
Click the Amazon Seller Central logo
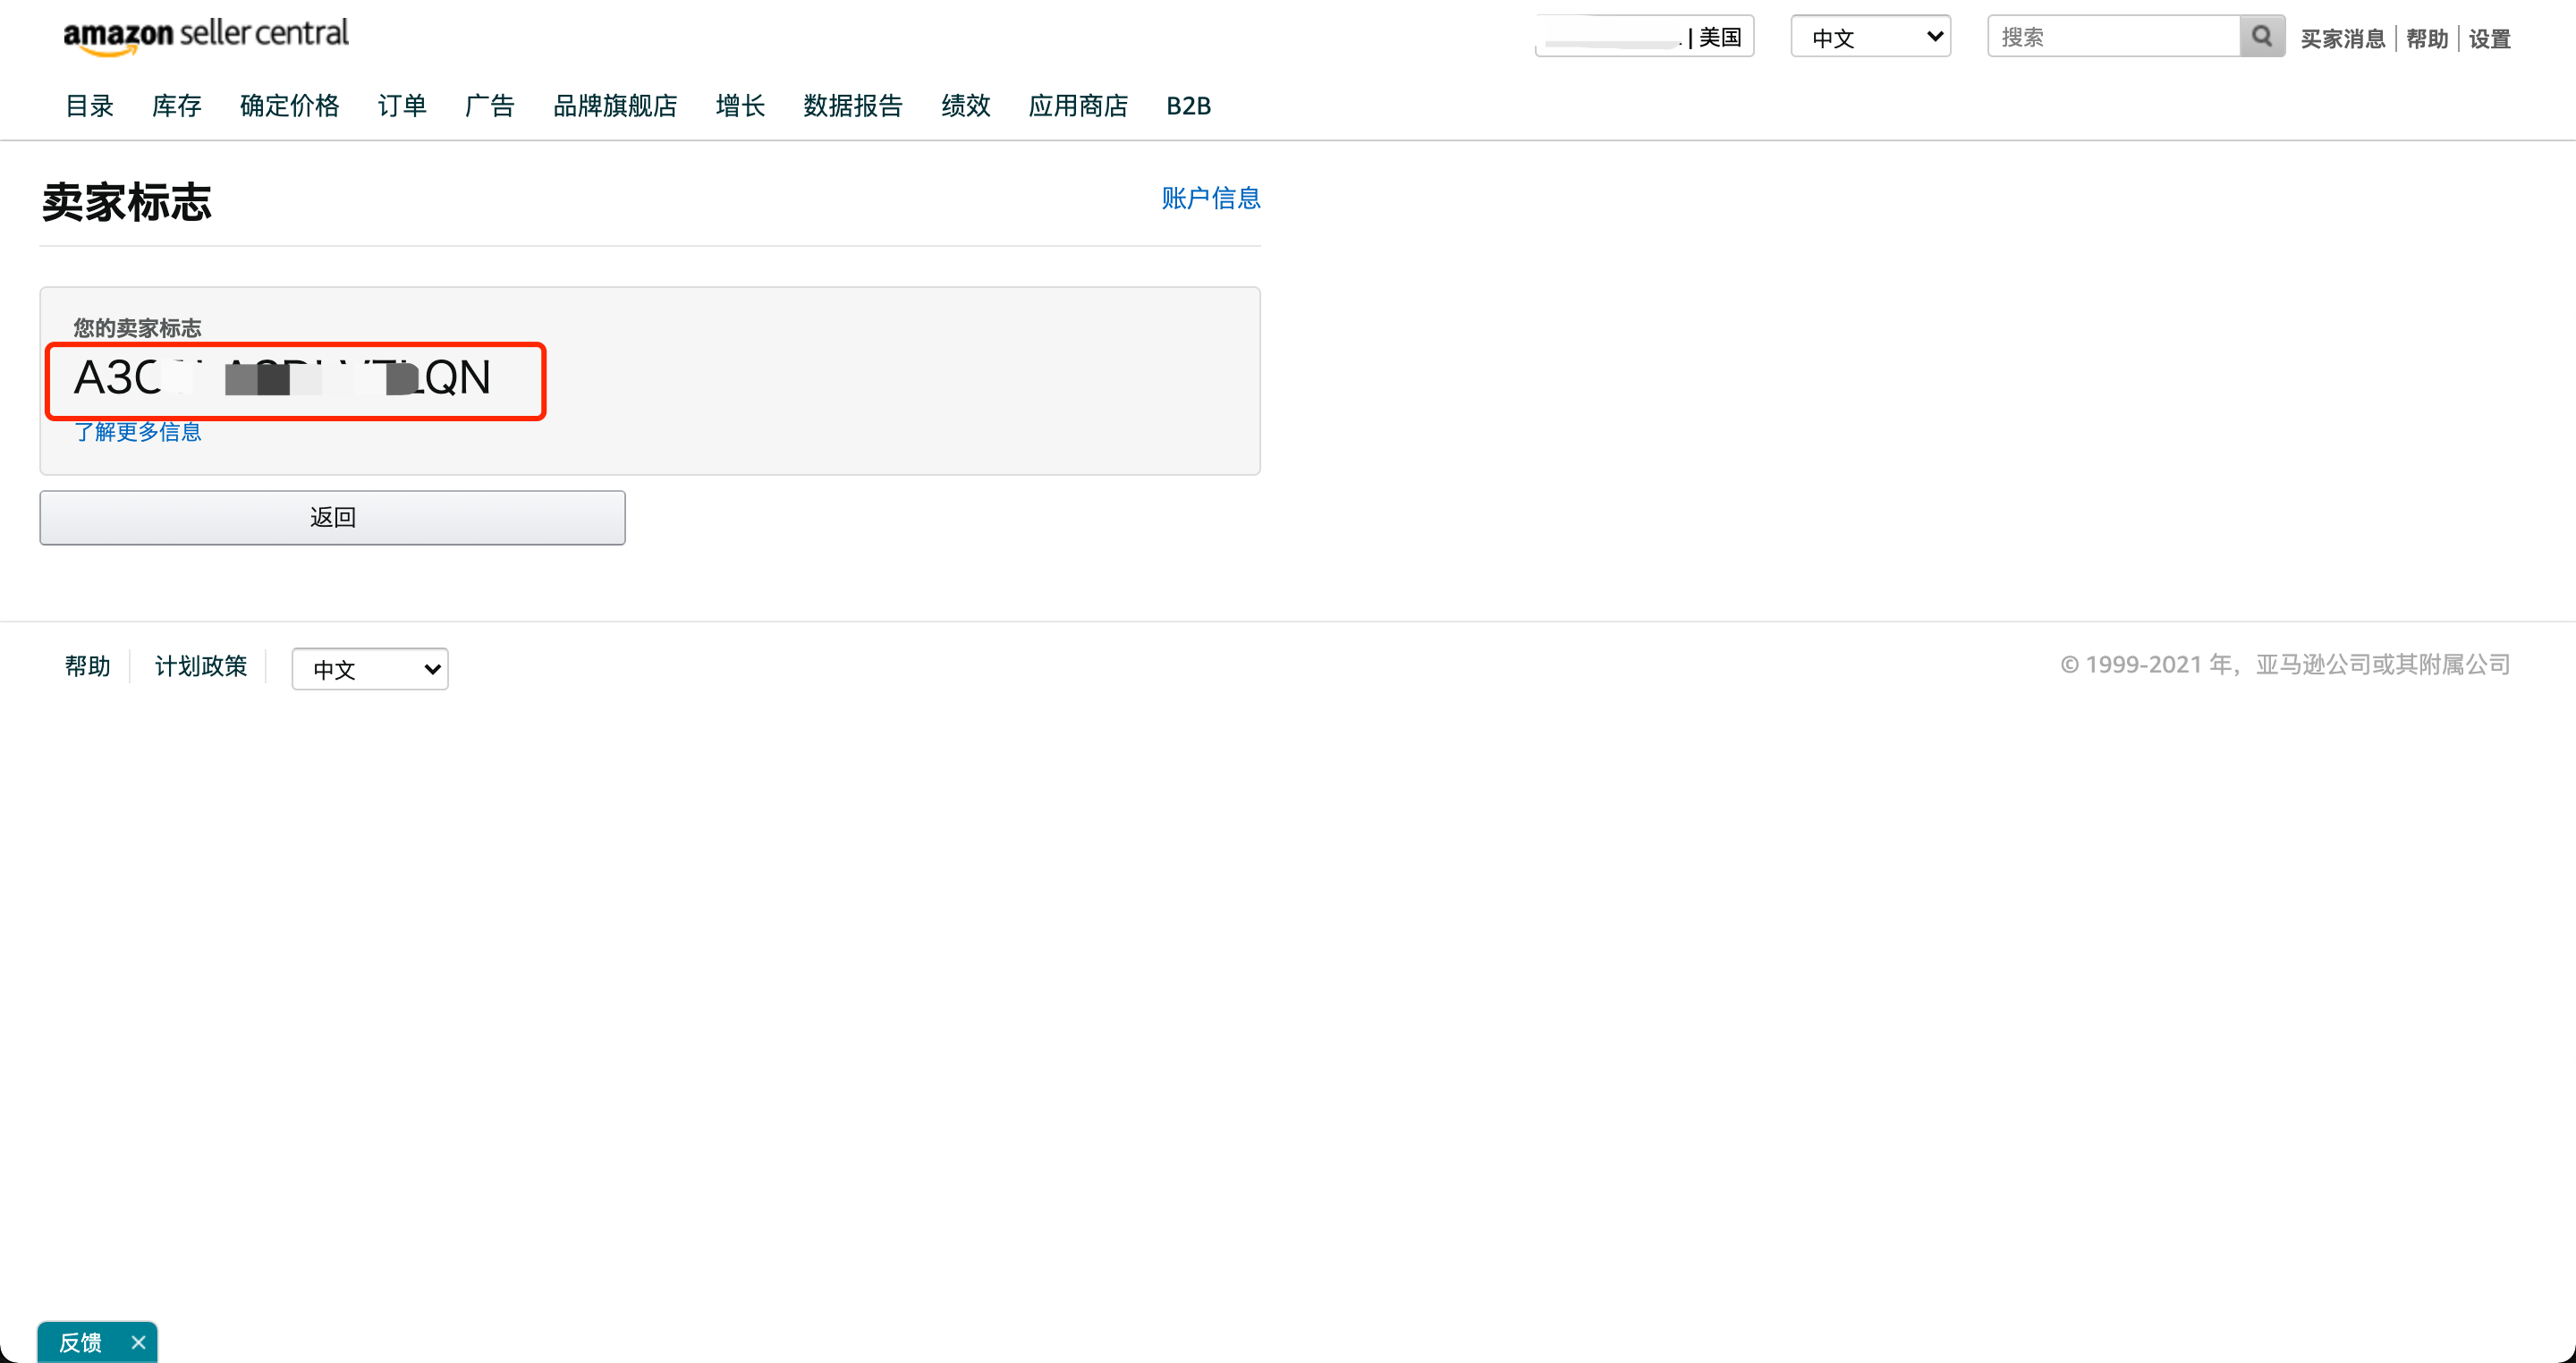click(206, 35)
